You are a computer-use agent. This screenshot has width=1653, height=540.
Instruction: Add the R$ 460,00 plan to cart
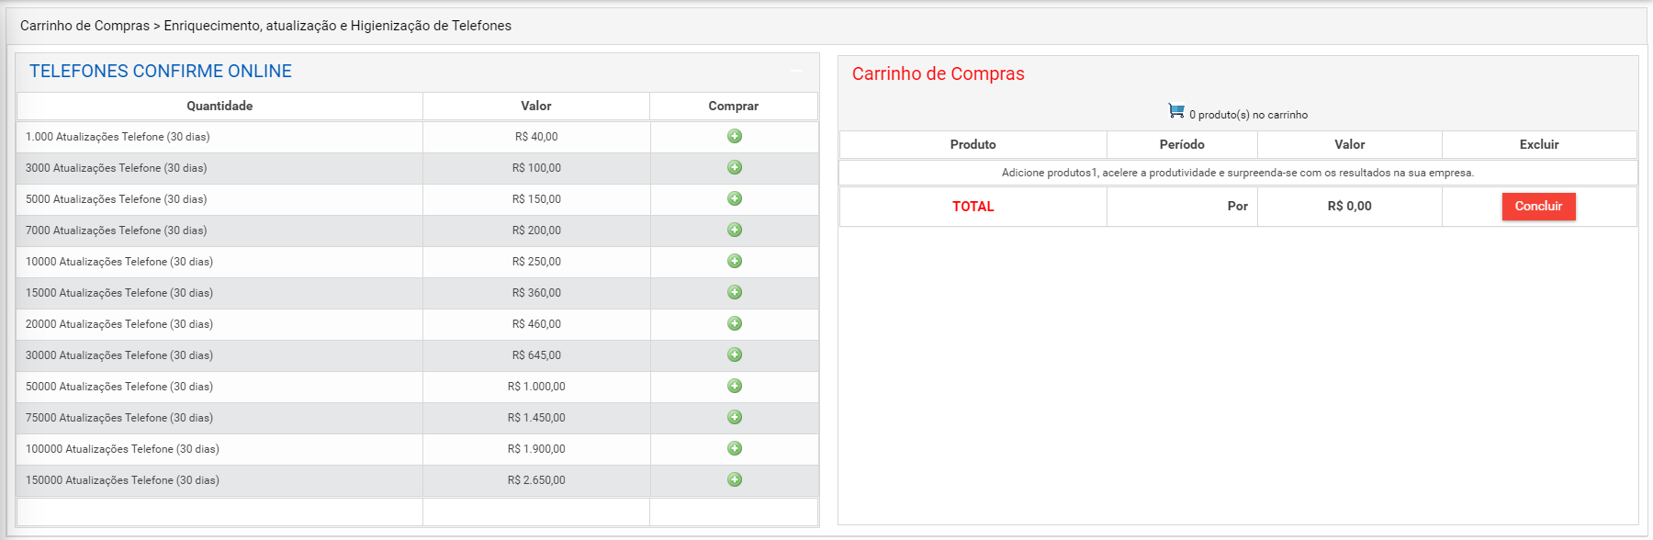coord(735,323)
